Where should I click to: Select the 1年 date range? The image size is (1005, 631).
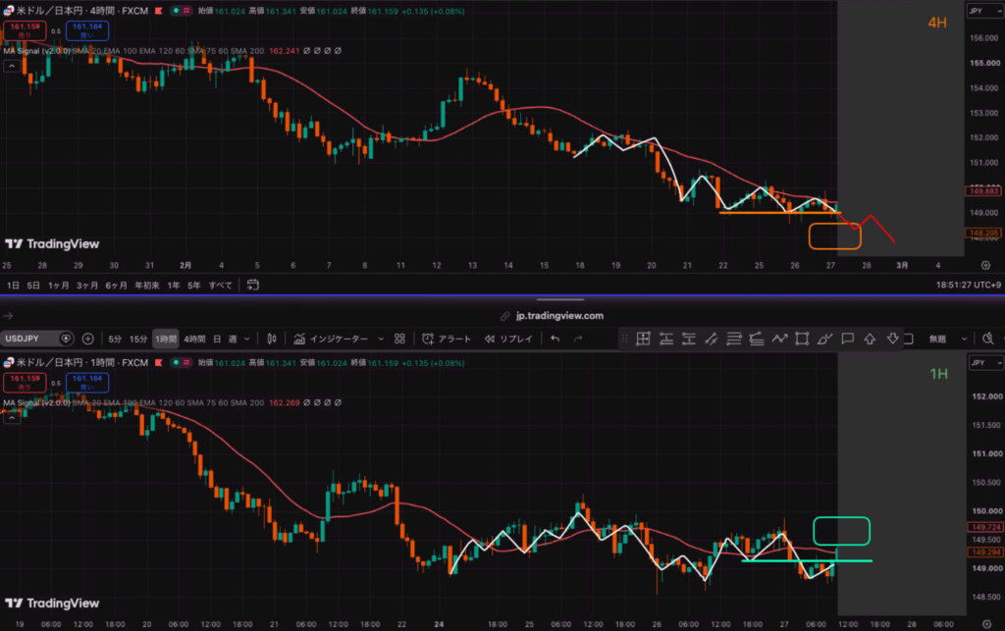(x=173, y=285)
